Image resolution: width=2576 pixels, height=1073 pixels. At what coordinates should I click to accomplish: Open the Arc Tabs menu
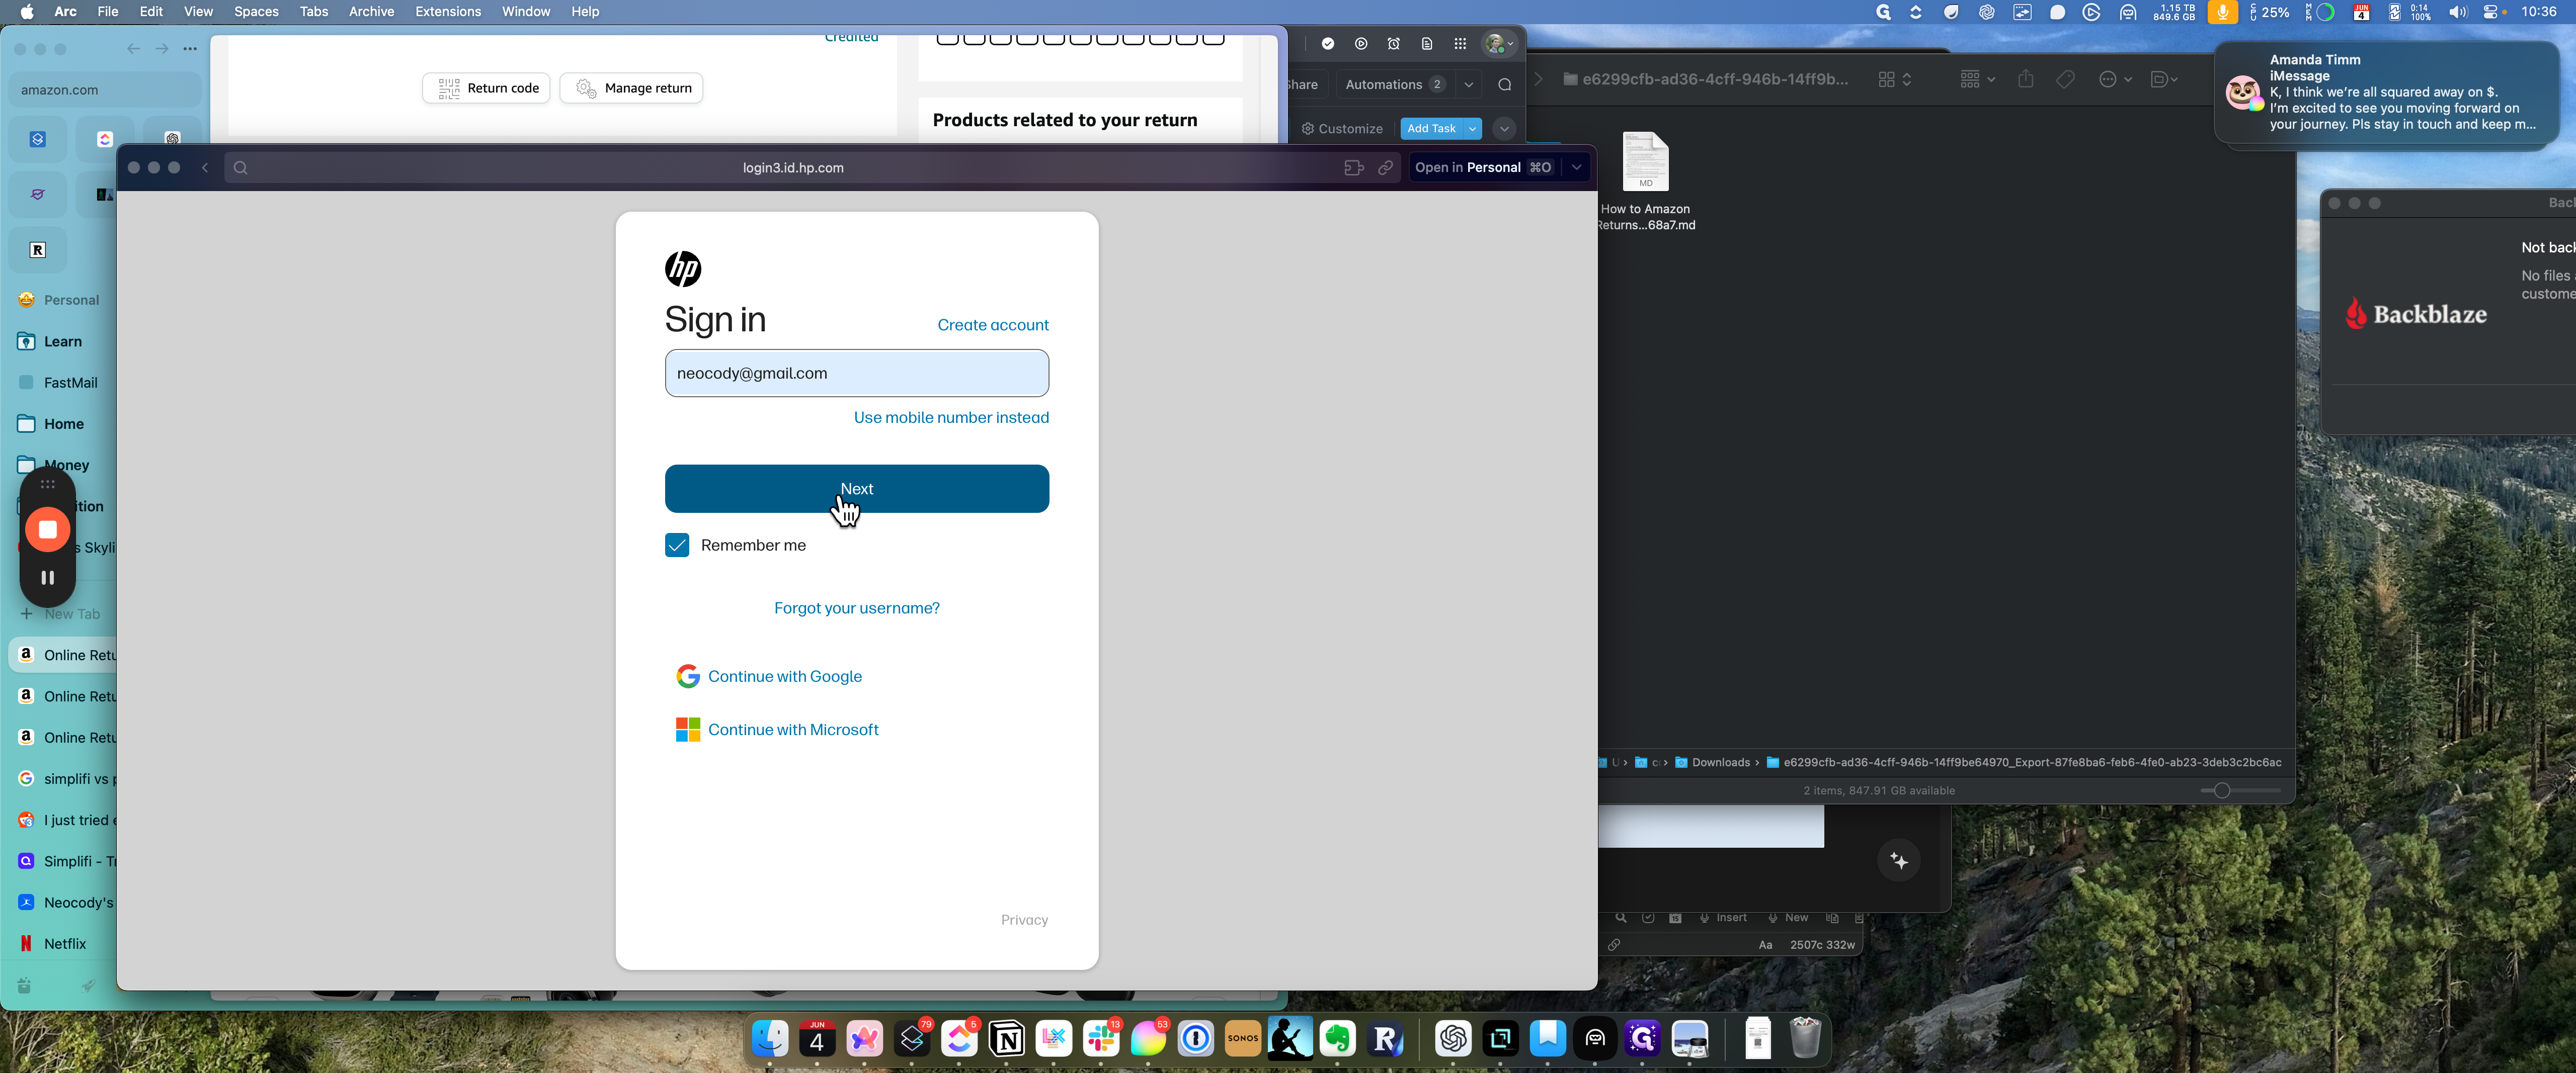click(x=314, y=11)
